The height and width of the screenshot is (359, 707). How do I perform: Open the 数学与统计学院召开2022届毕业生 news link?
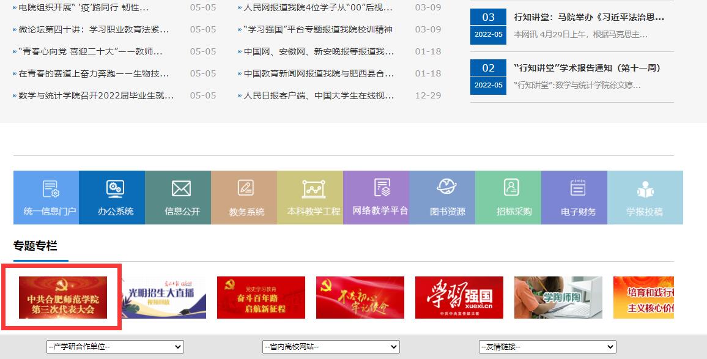(96, 95)
